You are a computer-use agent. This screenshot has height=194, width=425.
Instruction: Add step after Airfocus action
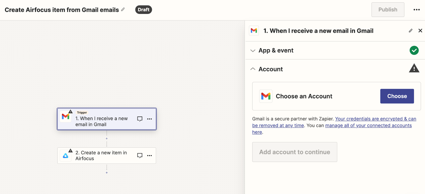coord(107,172)
